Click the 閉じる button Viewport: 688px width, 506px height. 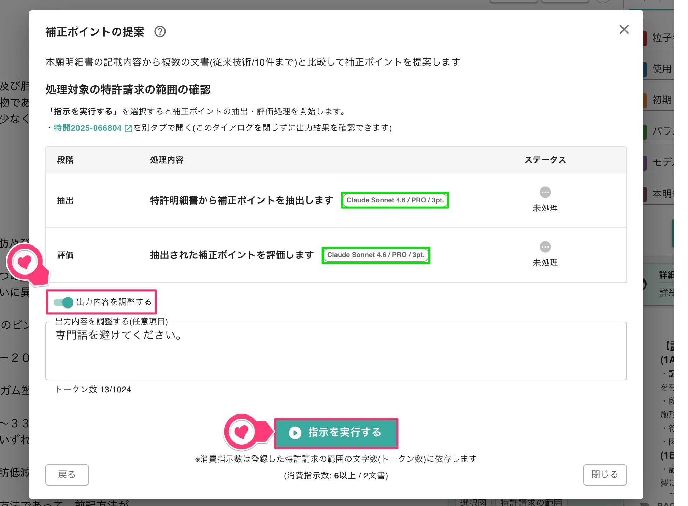pyautogui.click(x=605, y=475)
